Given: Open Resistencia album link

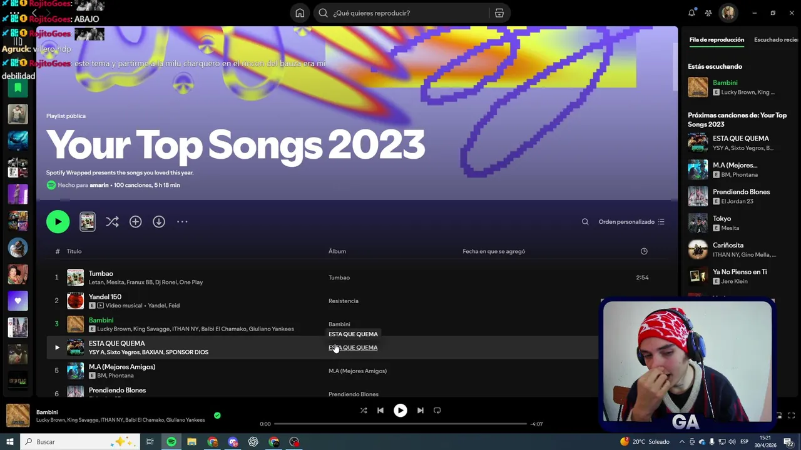Looking at the screenshot, I should click(x=344, y=301).
